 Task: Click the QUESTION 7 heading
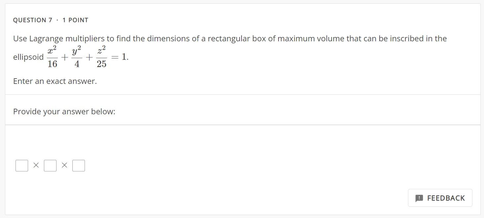[x=33, y=20]
